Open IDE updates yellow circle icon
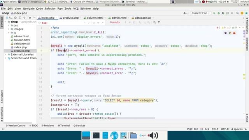The width and height of the screenshot is (249, 140). pos(242,13)
